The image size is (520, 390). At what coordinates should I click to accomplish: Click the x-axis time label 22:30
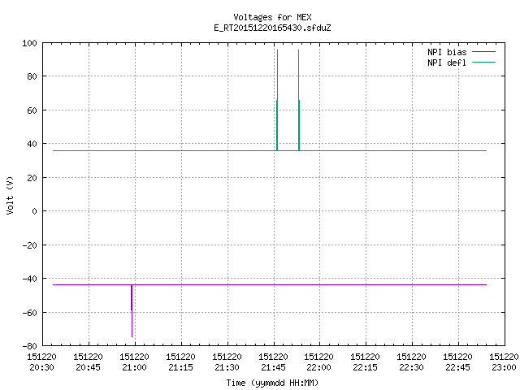point(412,367)
